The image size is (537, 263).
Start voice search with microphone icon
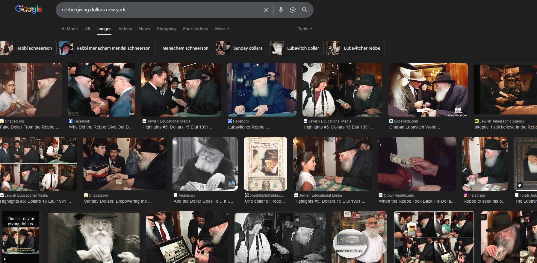point(281,10)
